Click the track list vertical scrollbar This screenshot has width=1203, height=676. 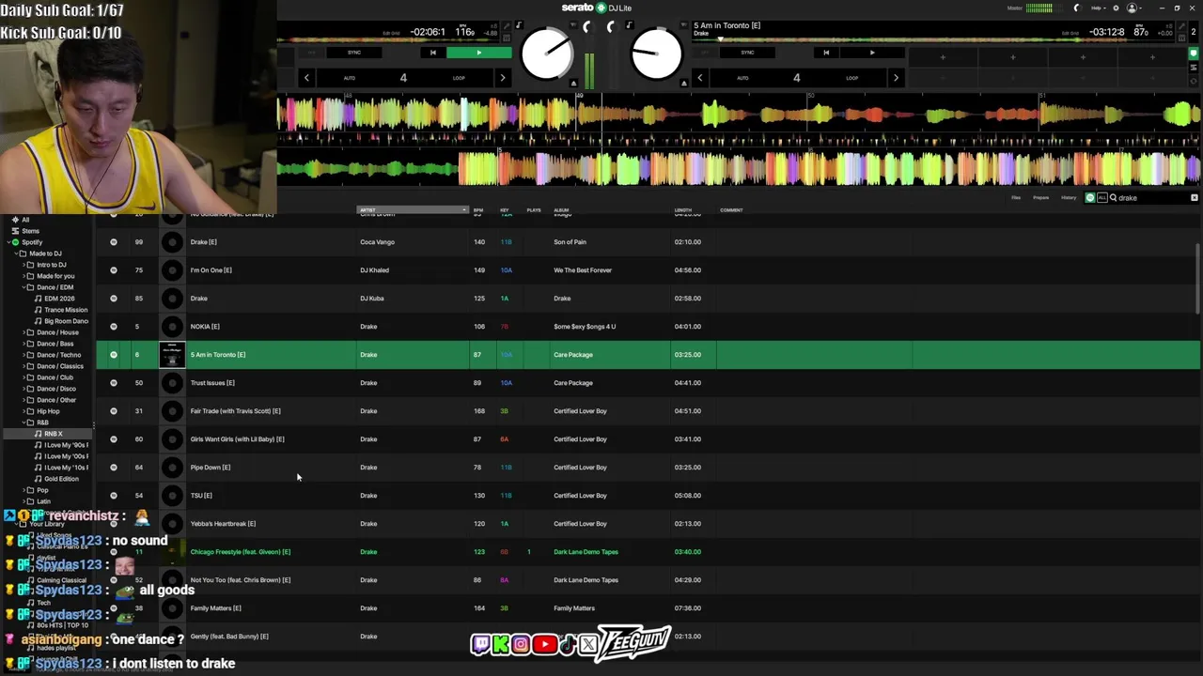pyautogui.click(x=1198, y=277)
